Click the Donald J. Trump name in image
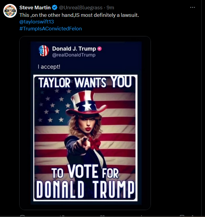This screenshot has width=205, height=217. point(74,49)
